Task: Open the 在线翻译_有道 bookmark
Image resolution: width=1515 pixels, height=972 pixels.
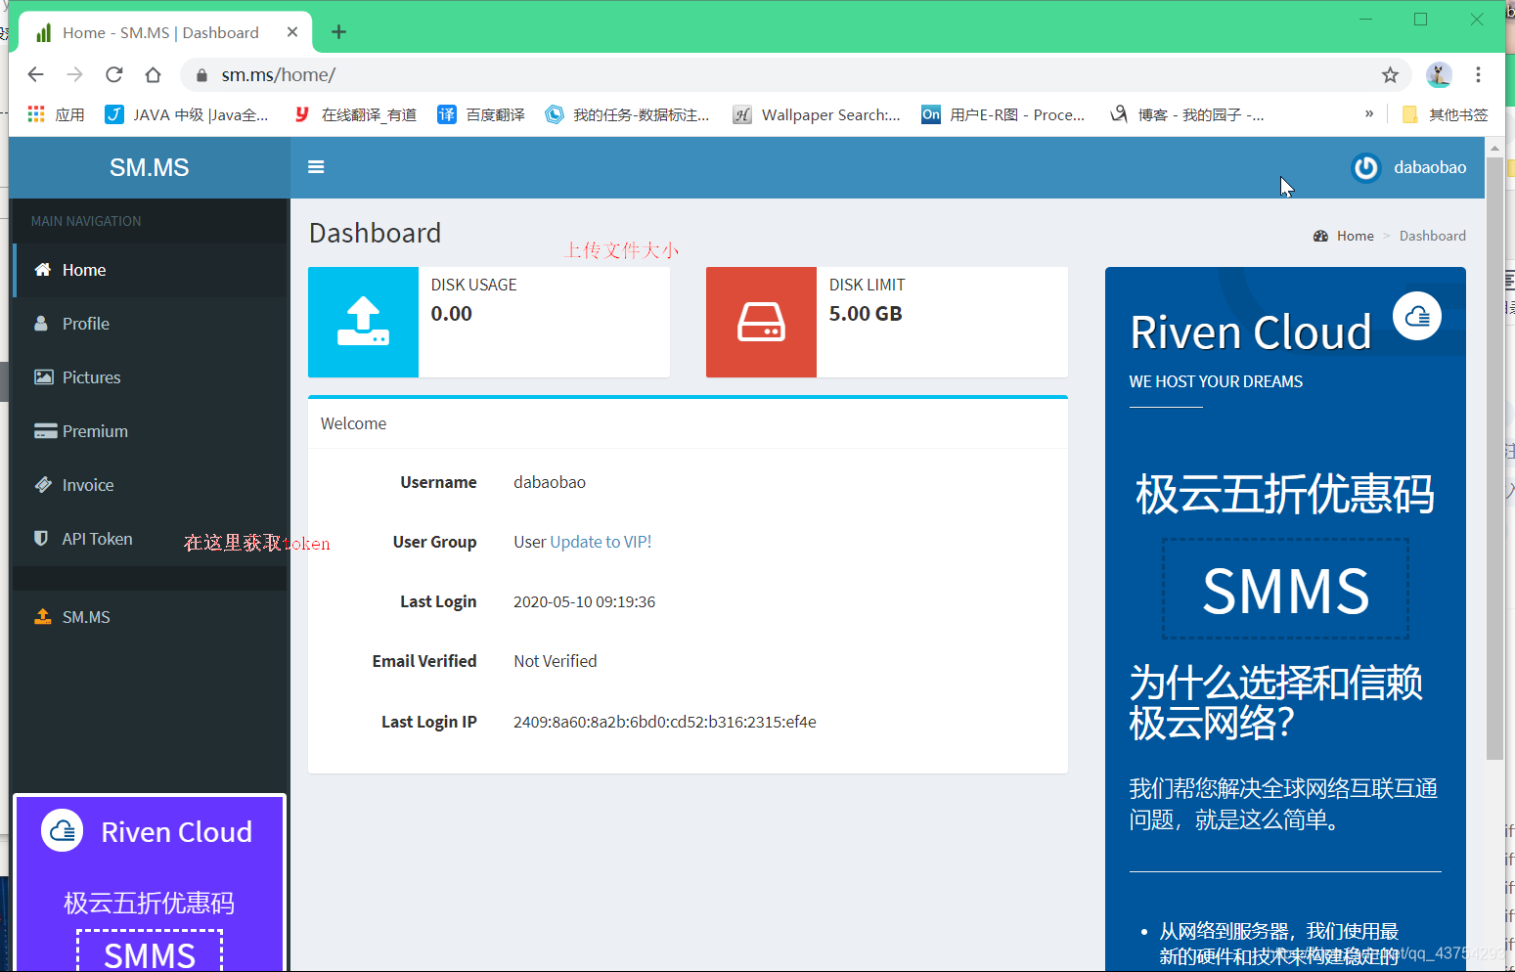Action: tap(355, 114)
